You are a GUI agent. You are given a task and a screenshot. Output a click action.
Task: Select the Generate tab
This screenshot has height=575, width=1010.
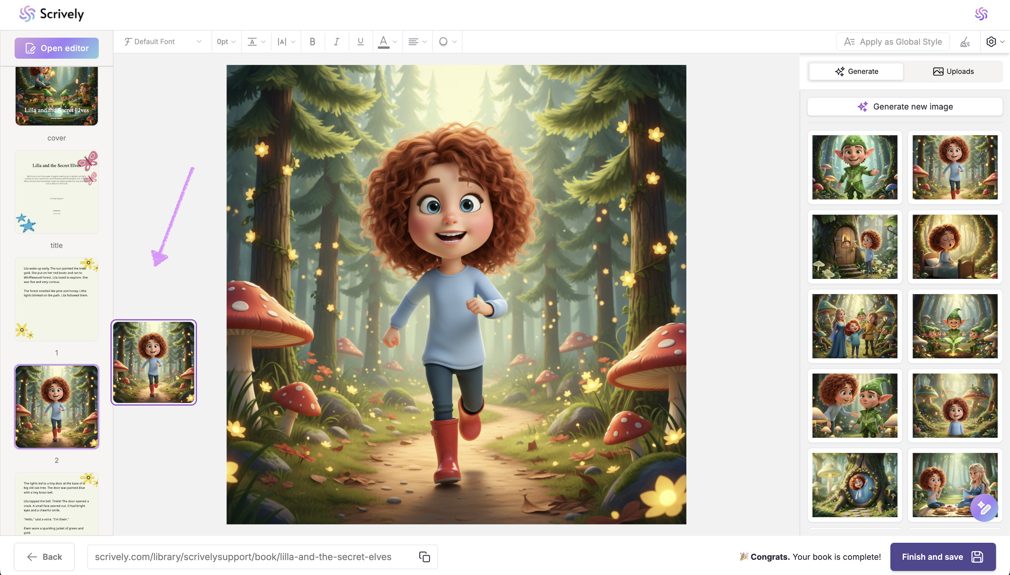coord(856,72)
